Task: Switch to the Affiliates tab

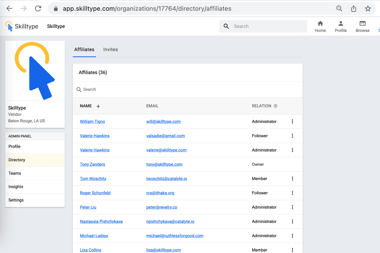Action: 84,50
